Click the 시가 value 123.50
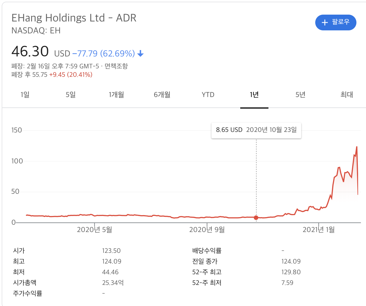The height and width of the screenshot is (306, 366). click(111, 251)
